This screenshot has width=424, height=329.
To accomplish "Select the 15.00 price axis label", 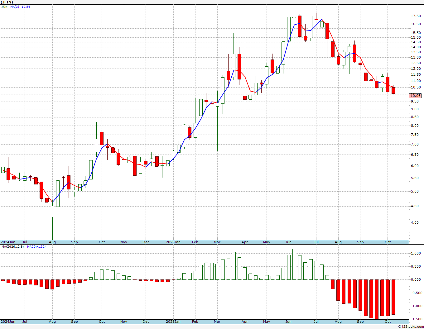I will point(416,37).
